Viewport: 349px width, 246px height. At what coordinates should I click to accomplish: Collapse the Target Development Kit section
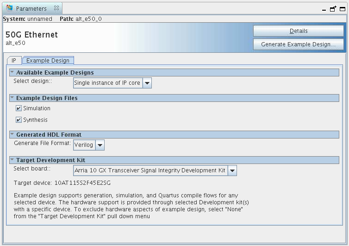coord(12,159)
